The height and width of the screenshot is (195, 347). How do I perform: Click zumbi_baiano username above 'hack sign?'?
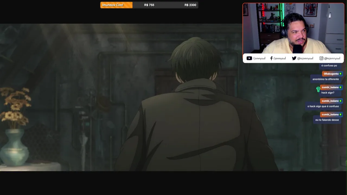coord(330,87)
